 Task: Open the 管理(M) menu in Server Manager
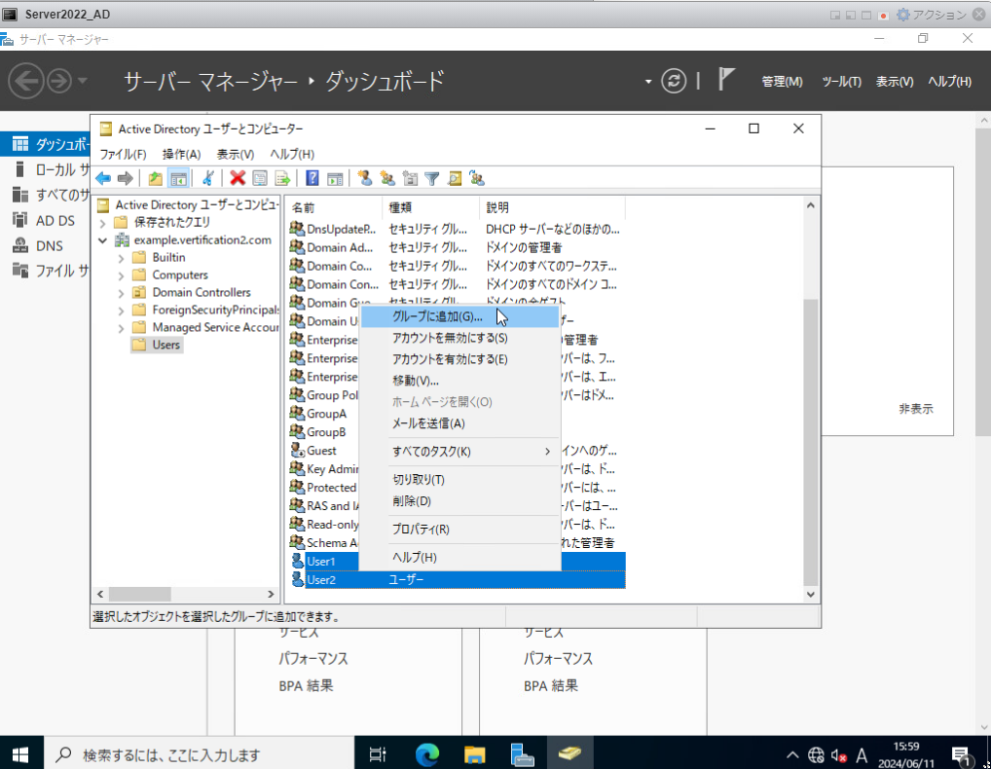[782, 82]
